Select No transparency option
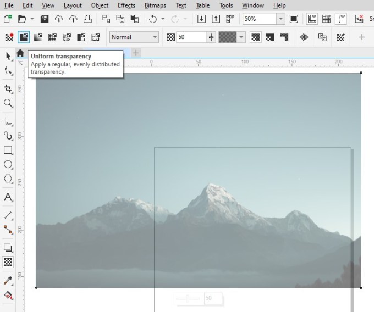 pos(9,37)
